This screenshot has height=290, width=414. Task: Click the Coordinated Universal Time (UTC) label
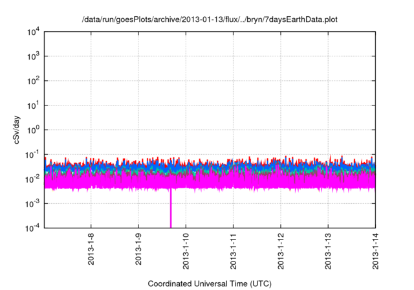click(210, 284)
